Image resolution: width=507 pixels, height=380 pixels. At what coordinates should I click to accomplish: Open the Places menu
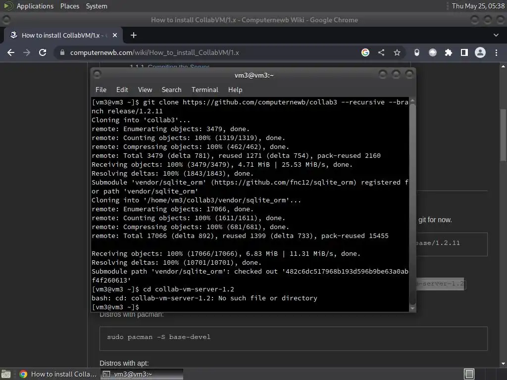69,6
